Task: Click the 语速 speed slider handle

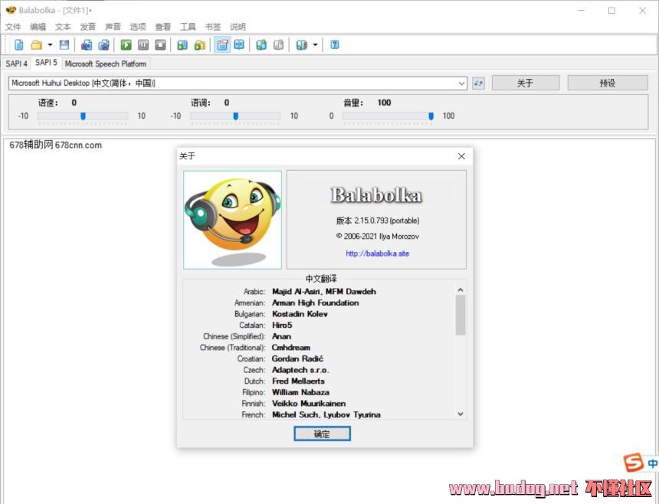Action: coord(83,116)
